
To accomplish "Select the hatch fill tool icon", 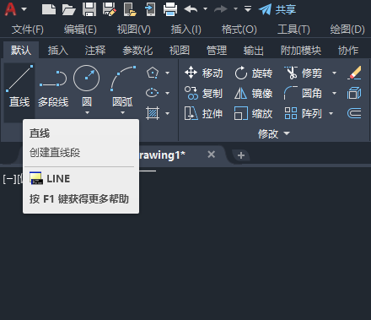I will 153,113.
